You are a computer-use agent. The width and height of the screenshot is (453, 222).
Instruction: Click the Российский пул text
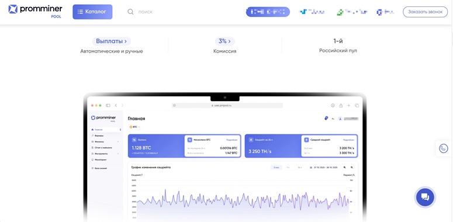tap(338, 50)
